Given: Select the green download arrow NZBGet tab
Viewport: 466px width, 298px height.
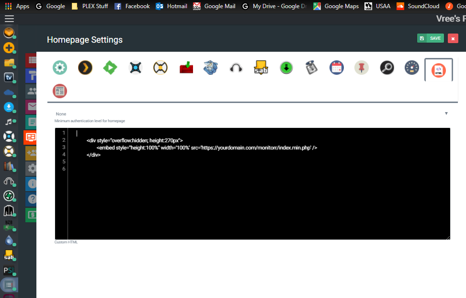Looking at the screenshot, I should pyautogui.click(x=286, y=68).
